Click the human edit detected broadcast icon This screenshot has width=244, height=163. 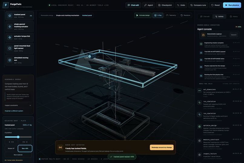click(x=60, y=148)
